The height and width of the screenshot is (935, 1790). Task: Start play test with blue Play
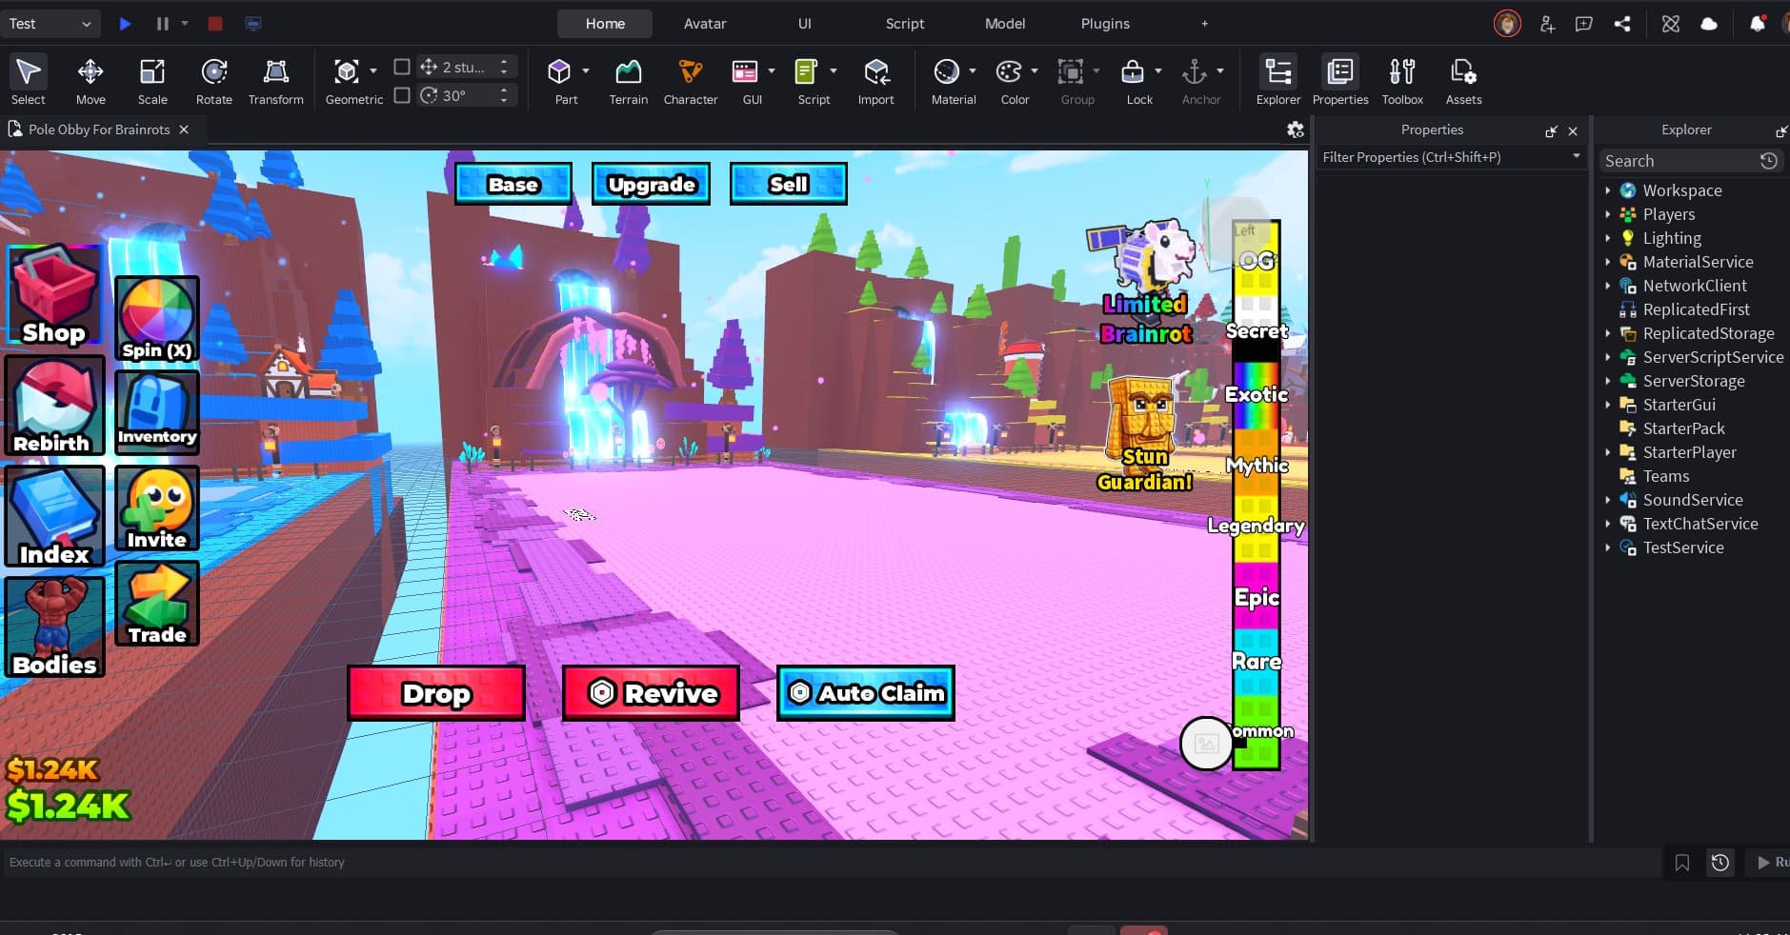(125, 24)
